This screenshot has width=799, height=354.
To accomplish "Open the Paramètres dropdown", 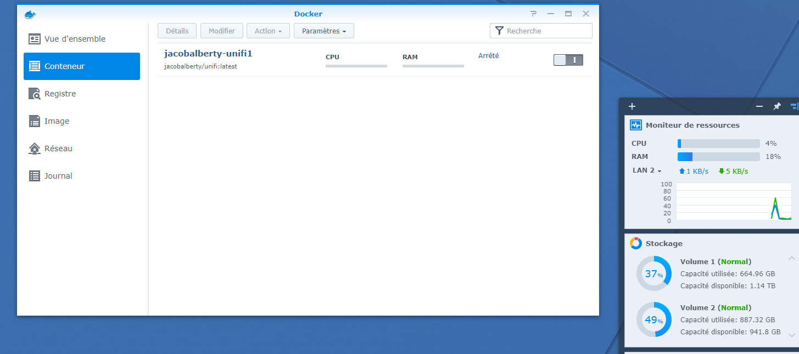I will click(x=324, y=31).
